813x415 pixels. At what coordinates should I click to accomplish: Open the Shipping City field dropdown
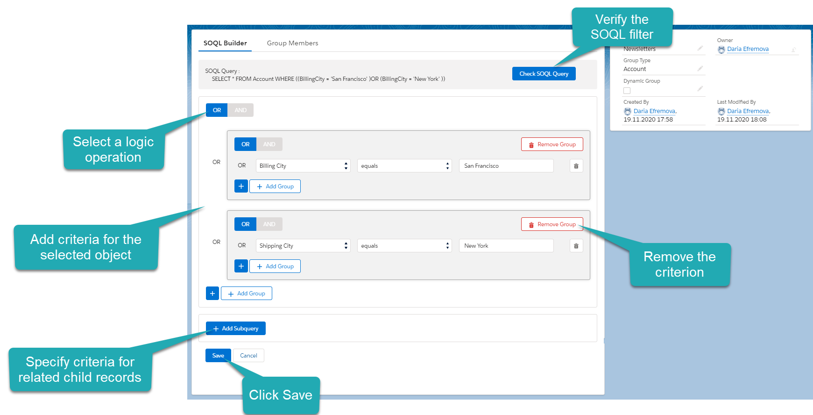[x=303, y=246]
